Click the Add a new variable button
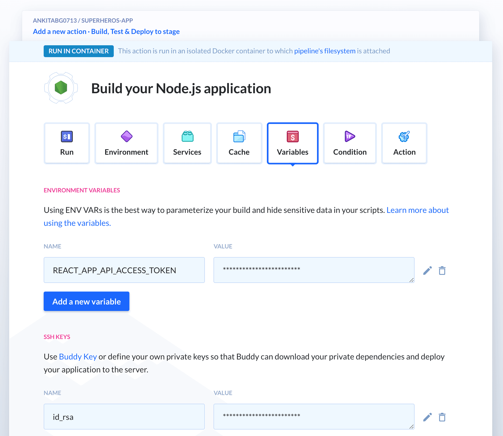Viewport: 503px width, 436px height. (86, 301)
